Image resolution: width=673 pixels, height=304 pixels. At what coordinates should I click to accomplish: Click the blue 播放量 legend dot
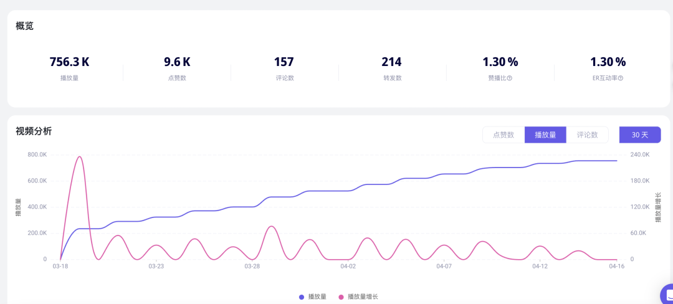click(x=302, y=297)
